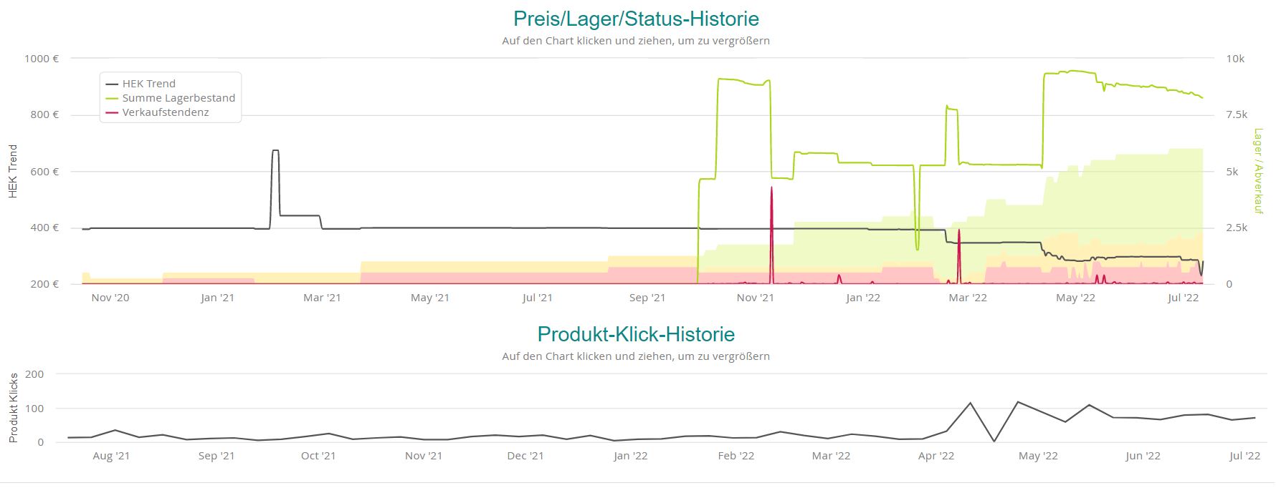Click the tall red Verkaufstendenz spike at Nov '21
The image size is (1276, 493).
[x=771, y=189]
